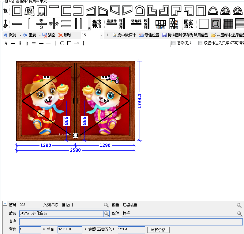Open 颜色 lookup for 红樱桃色
Viewport: 244px width, 234px height.
click(x=239, y=205)
